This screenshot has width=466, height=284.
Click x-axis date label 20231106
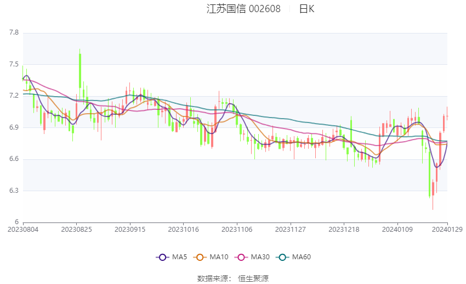coord(237,230)
